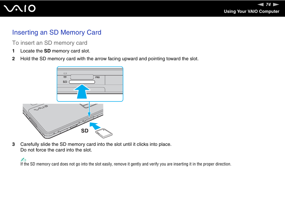Advance to page 75 with the right arrow
This screenshot has height=201, width=285.
tap(275, 4)
